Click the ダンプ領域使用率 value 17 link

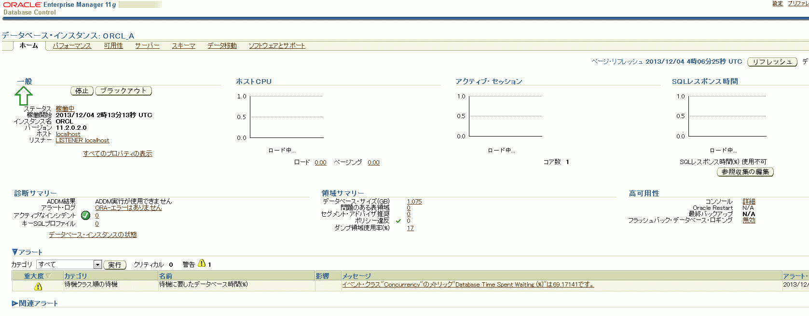tap(410, 228)
